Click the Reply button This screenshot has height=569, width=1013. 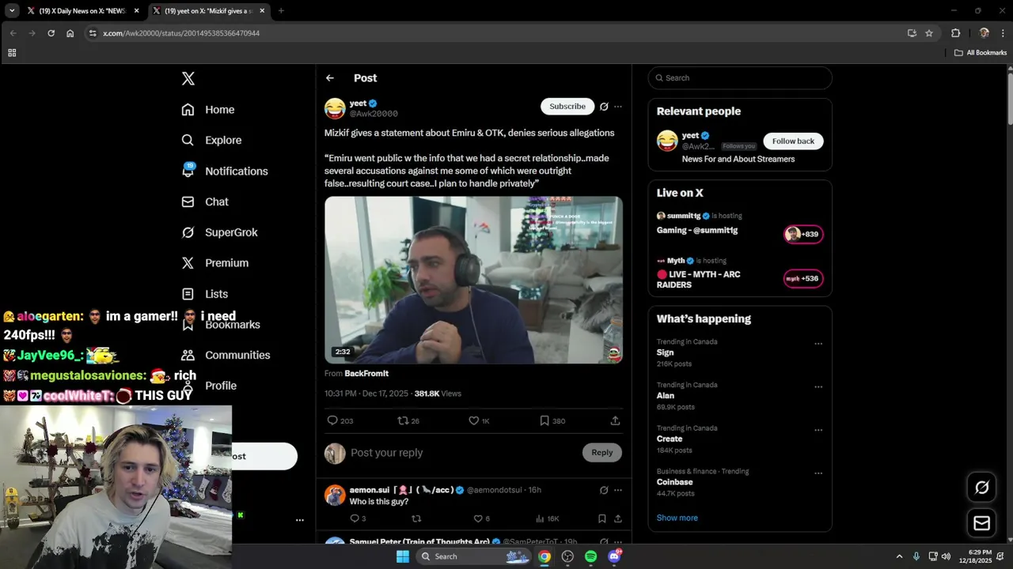[602, 453]
